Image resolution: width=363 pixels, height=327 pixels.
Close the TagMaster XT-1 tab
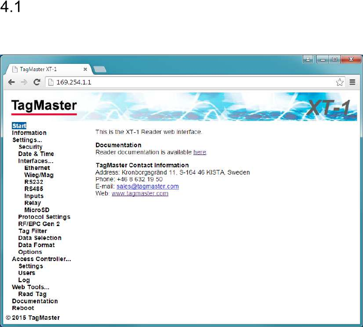coord(85,69)
